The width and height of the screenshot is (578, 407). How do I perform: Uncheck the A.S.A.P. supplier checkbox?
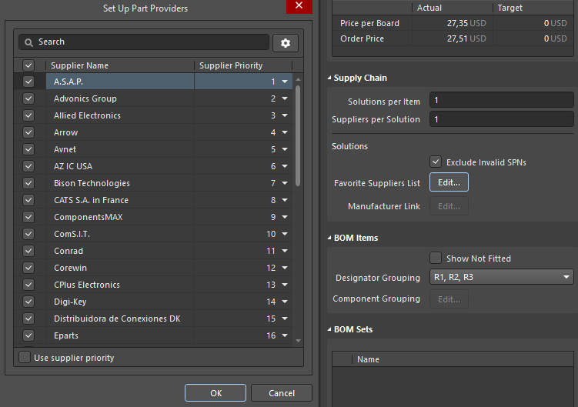click(x=28, y=82)
